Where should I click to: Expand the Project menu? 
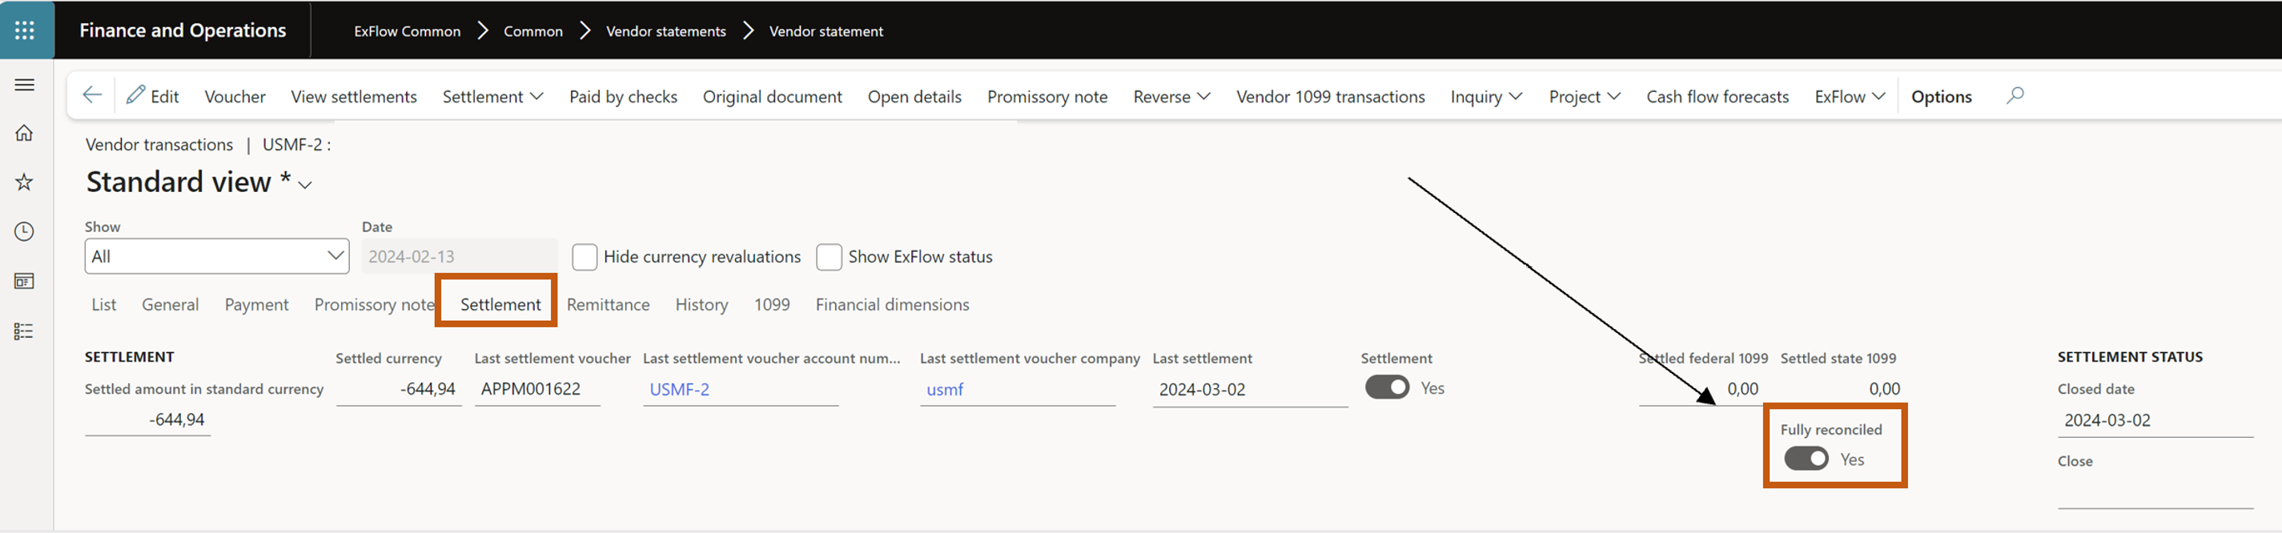1585,97
